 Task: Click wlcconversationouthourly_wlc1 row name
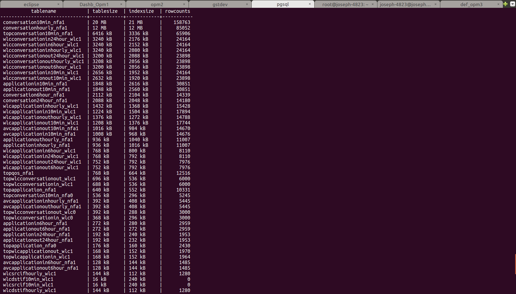[44, 61]
